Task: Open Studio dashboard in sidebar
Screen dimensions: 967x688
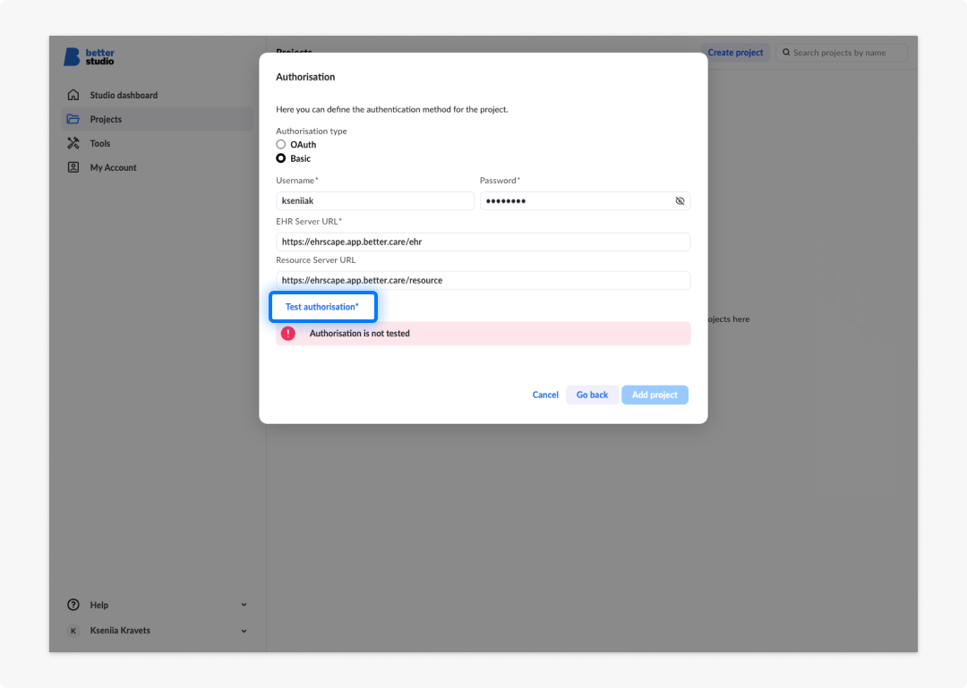Action: click(158, 95)
